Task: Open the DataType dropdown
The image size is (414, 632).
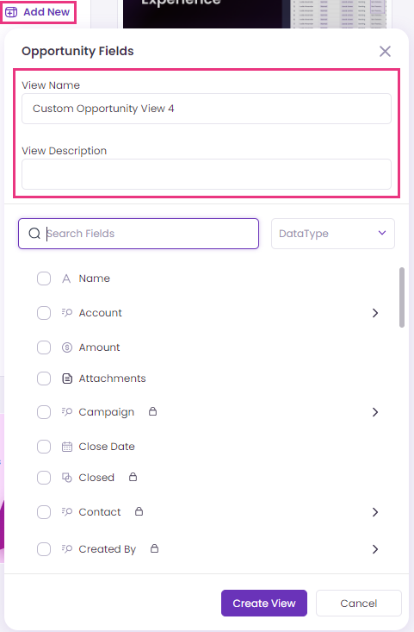Action: [x=333, y=234]
